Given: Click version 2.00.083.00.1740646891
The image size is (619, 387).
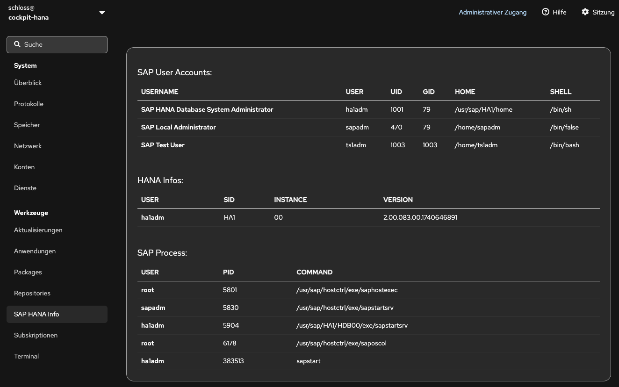Looking at the screenshot, I should [x=420, y=217].
